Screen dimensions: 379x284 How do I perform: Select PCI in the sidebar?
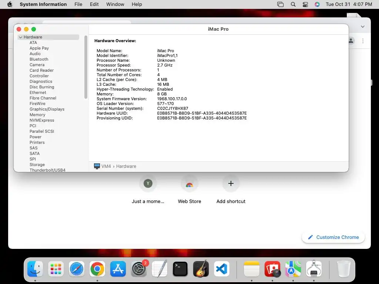[x=33, y=126]
